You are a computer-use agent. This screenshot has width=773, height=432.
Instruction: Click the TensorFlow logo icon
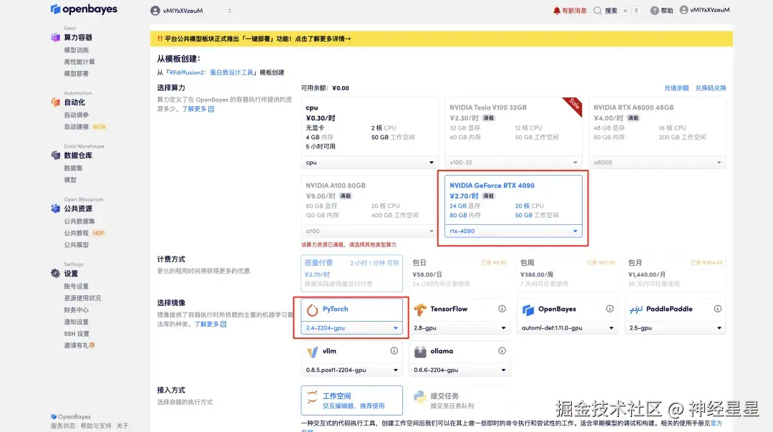(x=420, y=309)
